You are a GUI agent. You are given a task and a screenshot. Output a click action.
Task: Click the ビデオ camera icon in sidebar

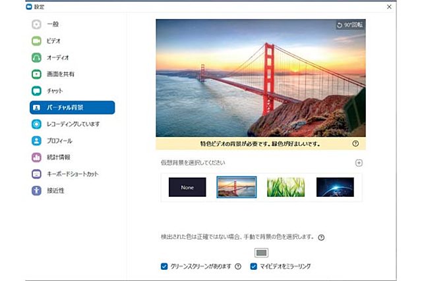[x=37, y=41]
